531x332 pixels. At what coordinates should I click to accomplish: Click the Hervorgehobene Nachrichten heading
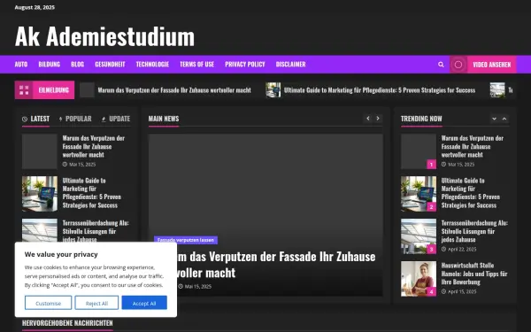tap(67, 323)
